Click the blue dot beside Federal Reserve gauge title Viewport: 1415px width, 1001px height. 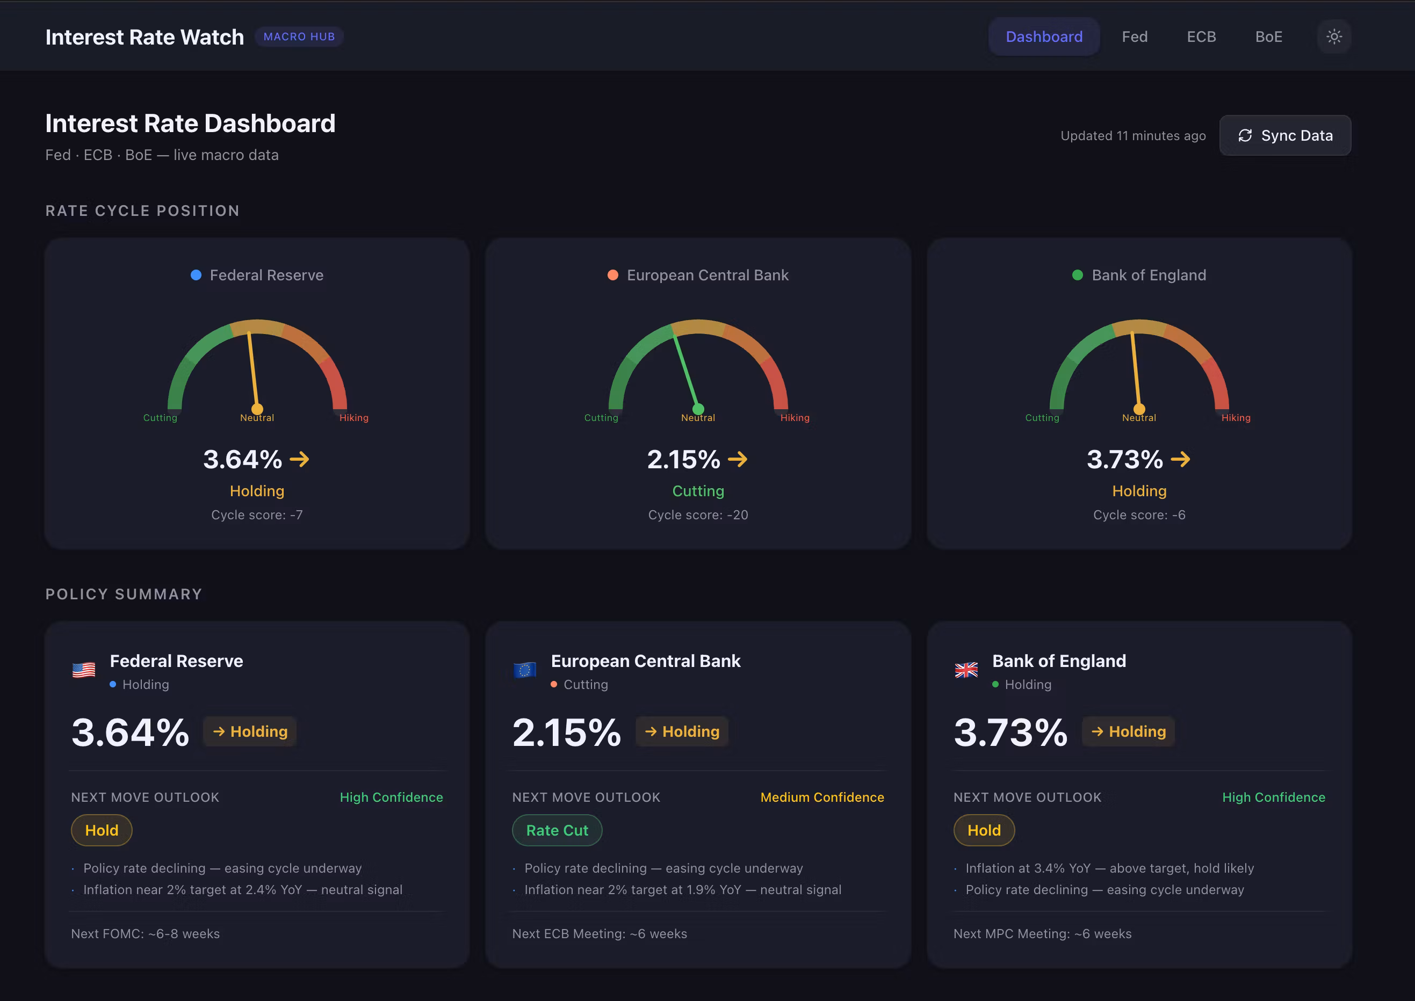(196, 275)
